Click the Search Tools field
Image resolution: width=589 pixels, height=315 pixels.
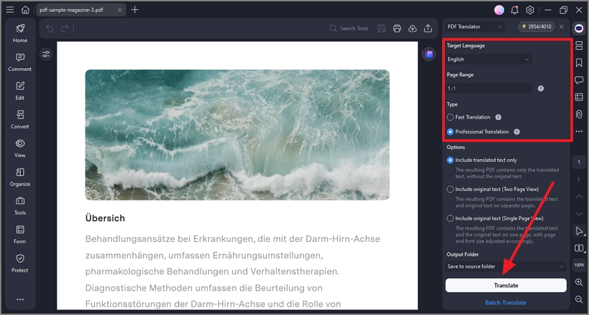point(349,28)
